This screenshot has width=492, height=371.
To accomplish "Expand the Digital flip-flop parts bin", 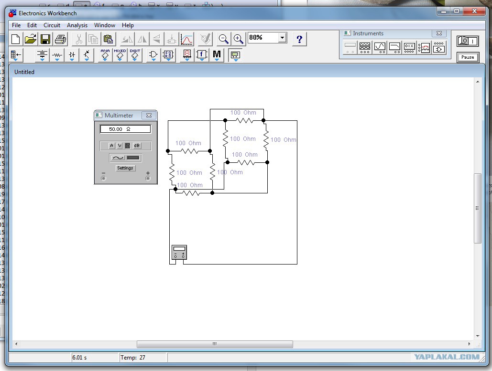I will click(168, 55).
